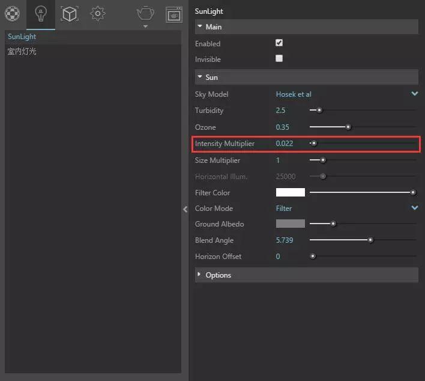Expand the Options section
This screenshot has width=425, height=381.
click(306, 275)
